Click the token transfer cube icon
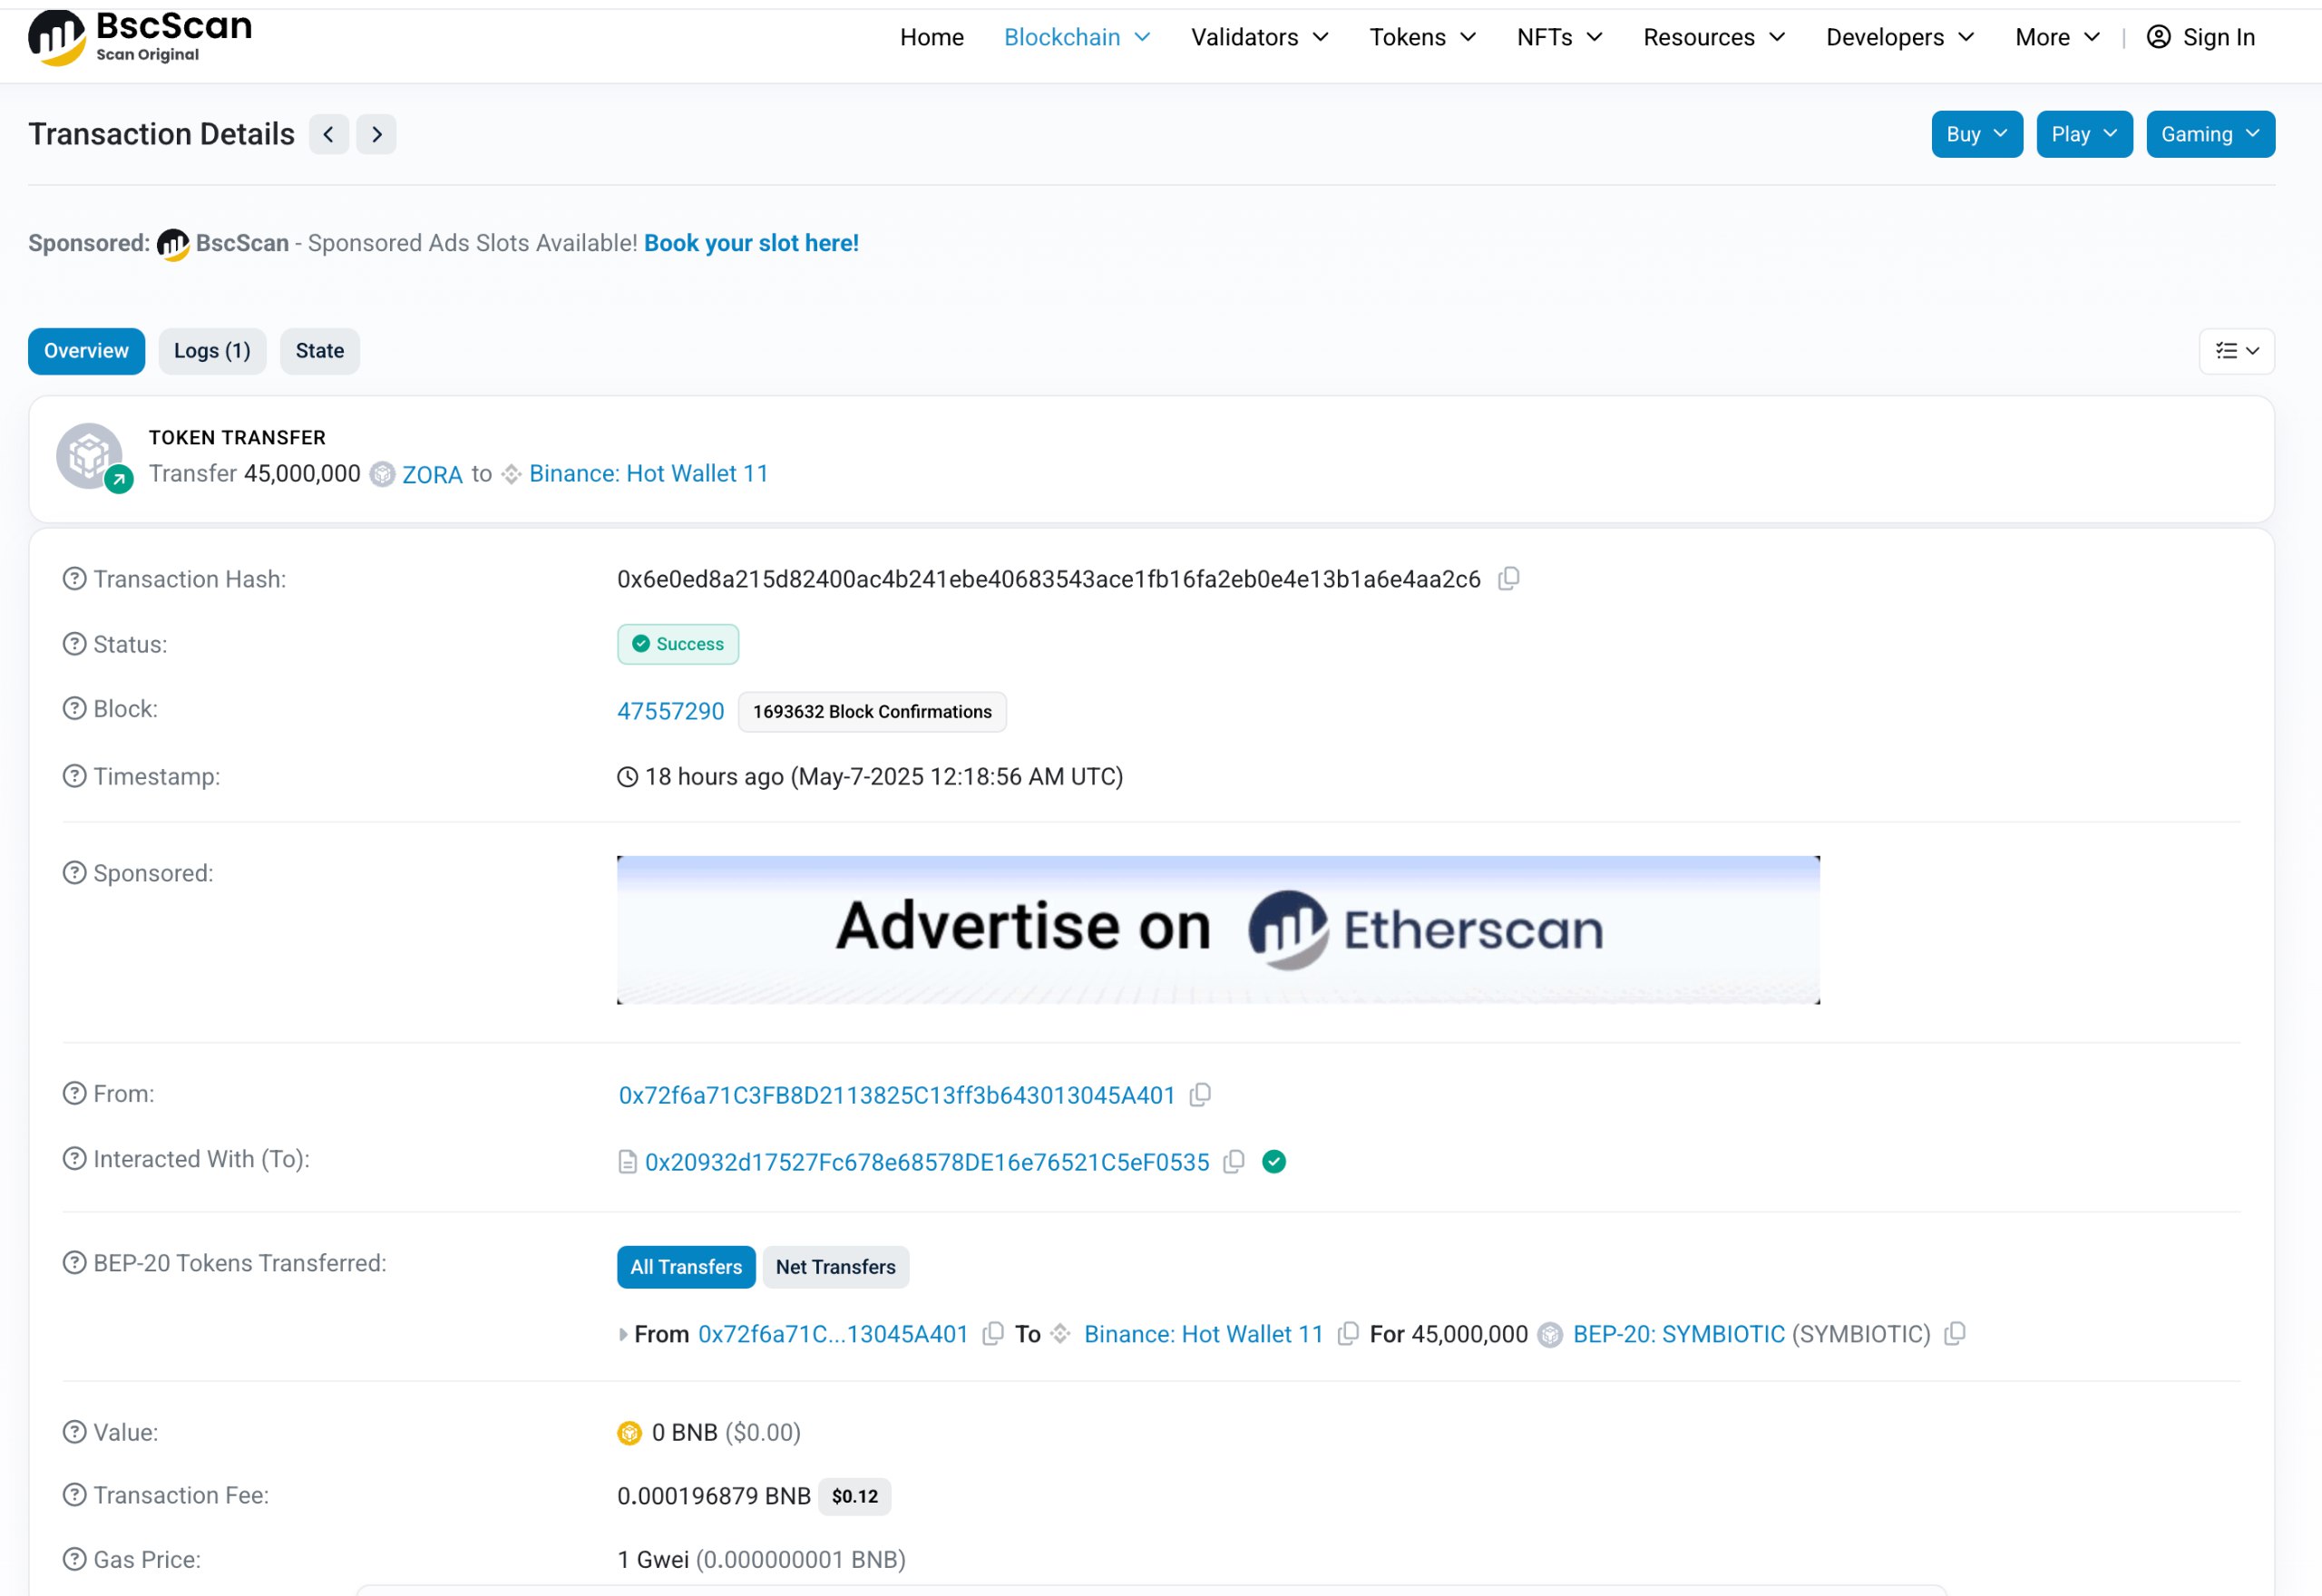 (90, 456)
